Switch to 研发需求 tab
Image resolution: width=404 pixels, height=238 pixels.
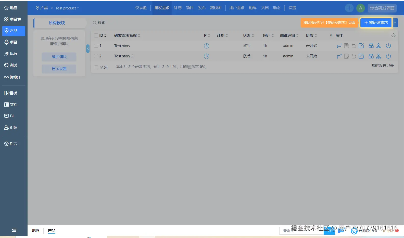click(x=162, y=8)
